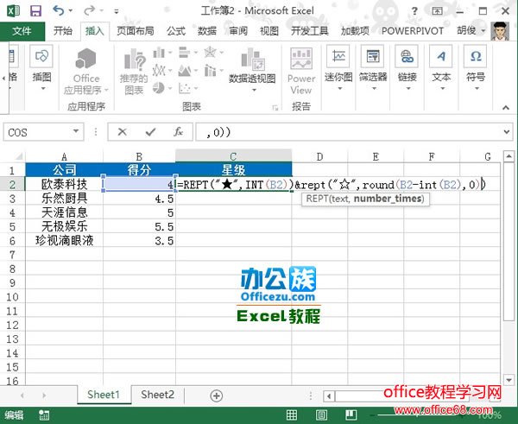The width and height of the screenshot is (518, 424).
Task: Switch to the 开发工具 Developer tab
Action: click(x=310, y=31)
